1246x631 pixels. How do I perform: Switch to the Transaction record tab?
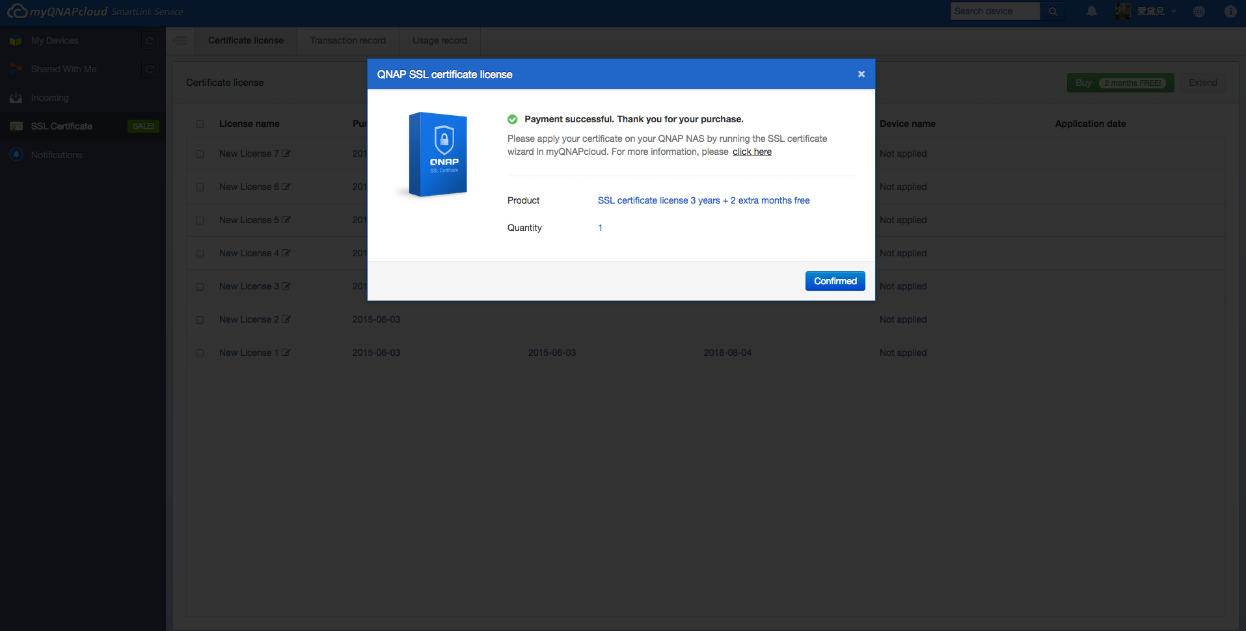tap(347, 40)
